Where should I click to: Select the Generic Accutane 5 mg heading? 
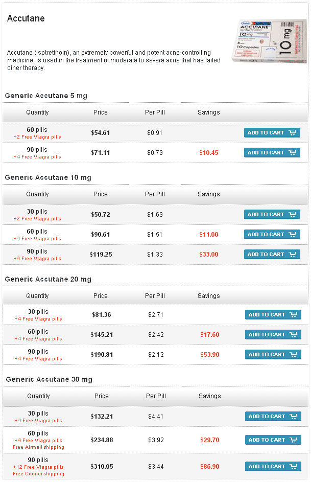46,96
